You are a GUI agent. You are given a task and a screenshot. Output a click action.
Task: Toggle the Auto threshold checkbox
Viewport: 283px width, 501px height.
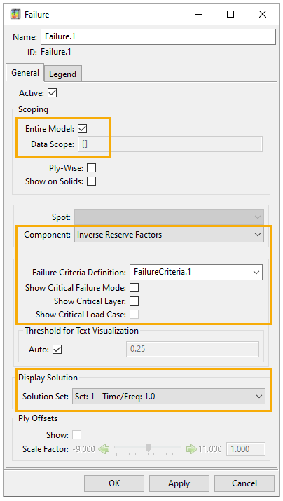point(57,349)
